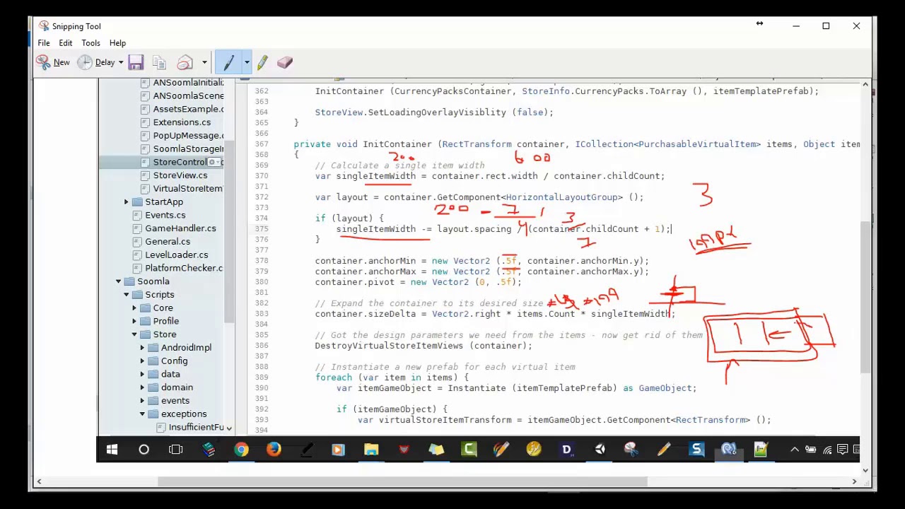The height and width of the screenshot is (509, 905).
Task: Expand the domain folder
Action: point(142,387)
